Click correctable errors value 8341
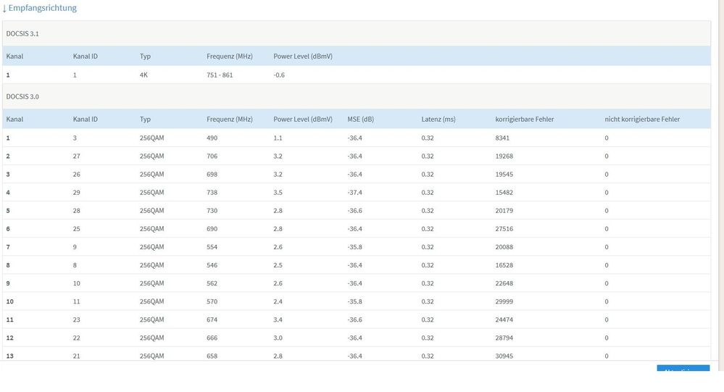This screenshot has height=392, width=724. point(502,138)
